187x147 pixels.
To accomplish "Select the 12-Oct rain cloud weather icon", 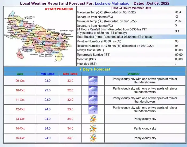I will point(93,109).
